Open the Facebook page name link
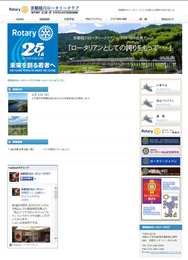 pos(35,174)
